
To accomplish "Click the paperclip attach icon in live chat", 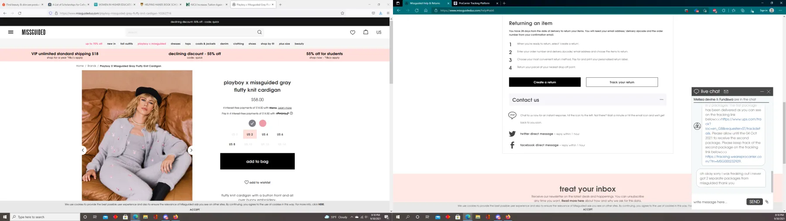I will coord(767,202).
